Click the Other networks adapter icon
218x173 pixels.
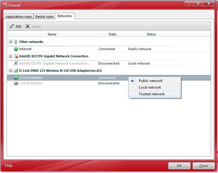point(16,42)
